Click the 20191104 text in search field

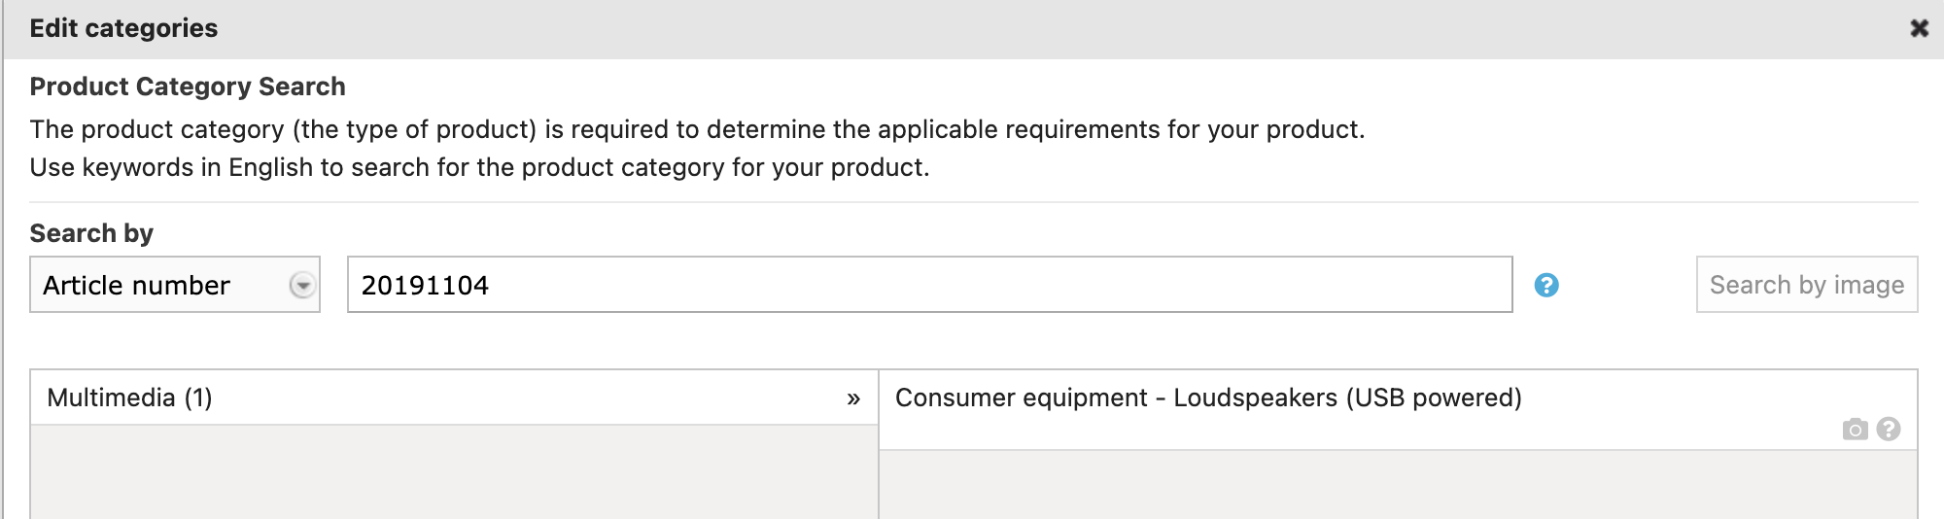tap(425, 286)
